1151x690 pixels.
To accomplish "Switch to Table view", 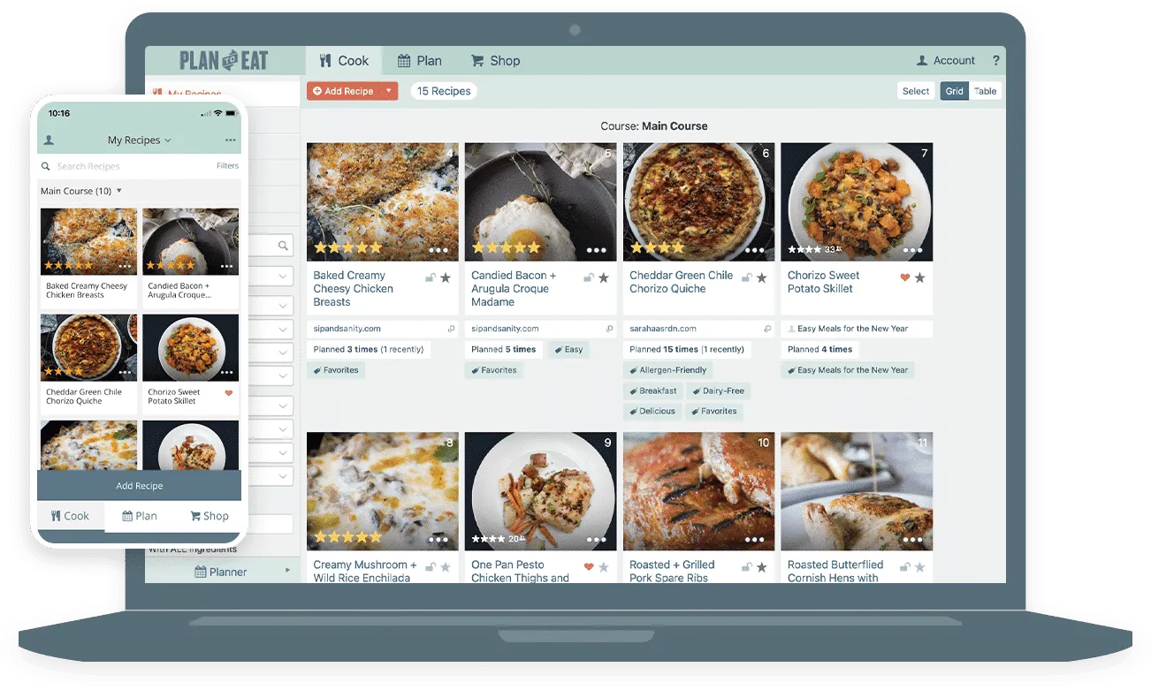I will pyautogui.click(x=985, y=91).
